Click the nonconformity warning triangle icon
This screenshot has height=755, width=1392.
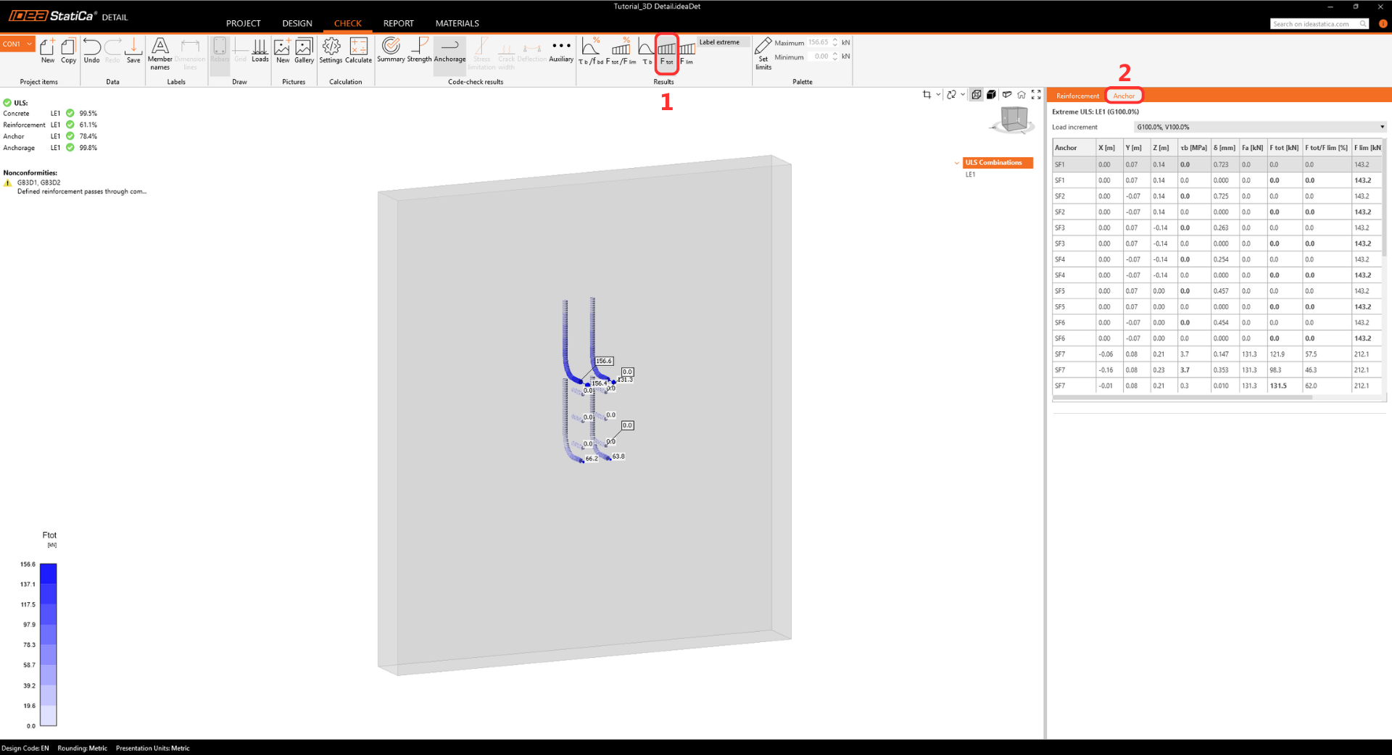[x=8, y=183]
